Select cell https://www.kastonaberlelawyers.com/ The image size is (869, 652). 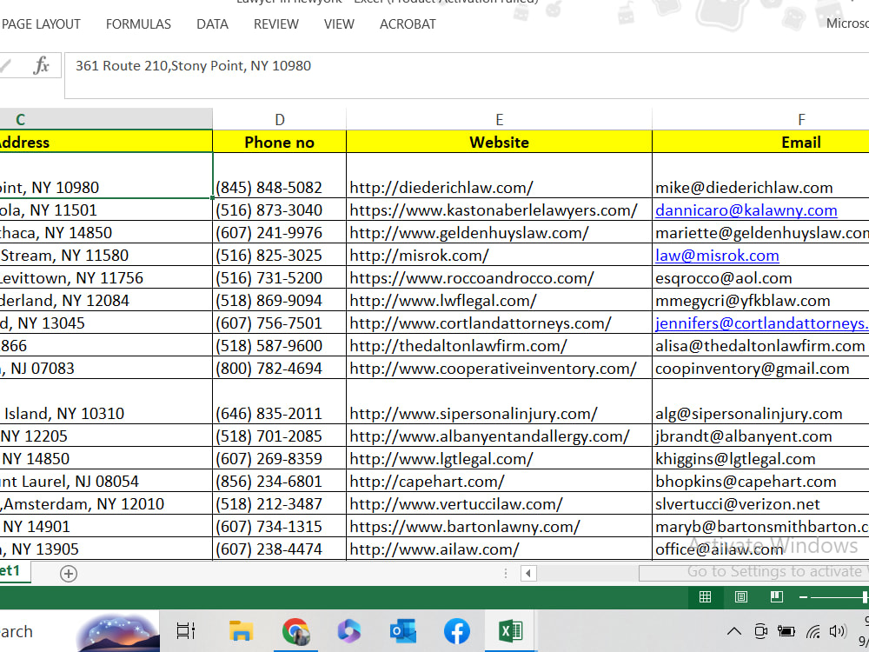point(499,210)
